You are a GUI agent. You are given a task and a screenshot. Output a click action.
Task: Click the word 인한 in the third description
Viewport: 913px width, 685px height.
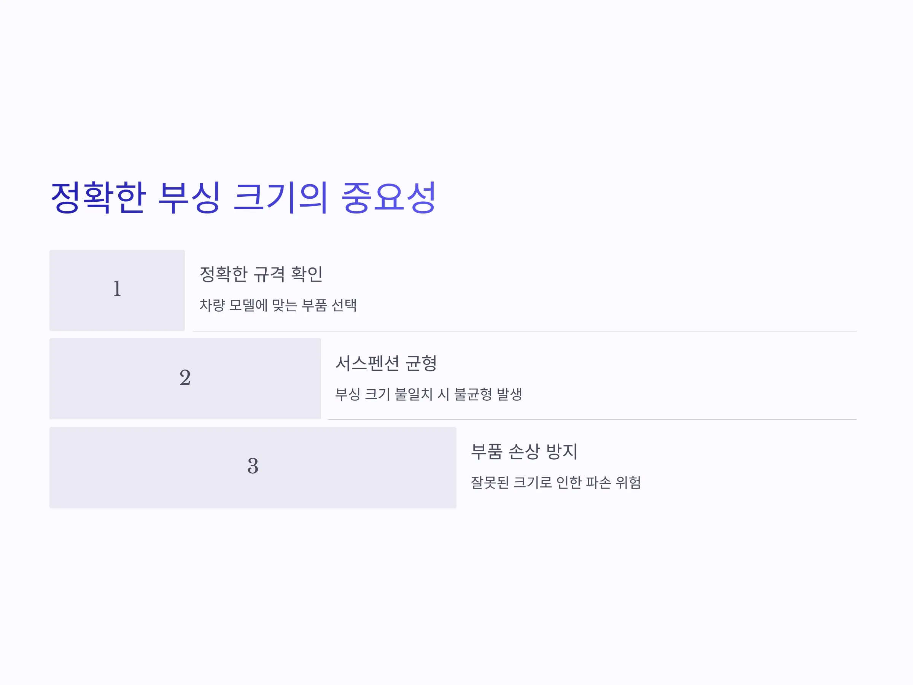[569, 482]
